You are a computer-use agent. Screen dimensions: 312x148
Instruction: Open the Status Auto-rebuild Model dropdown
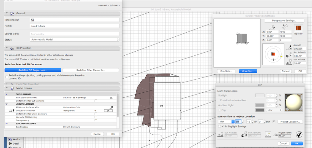(x=75, y=39)
